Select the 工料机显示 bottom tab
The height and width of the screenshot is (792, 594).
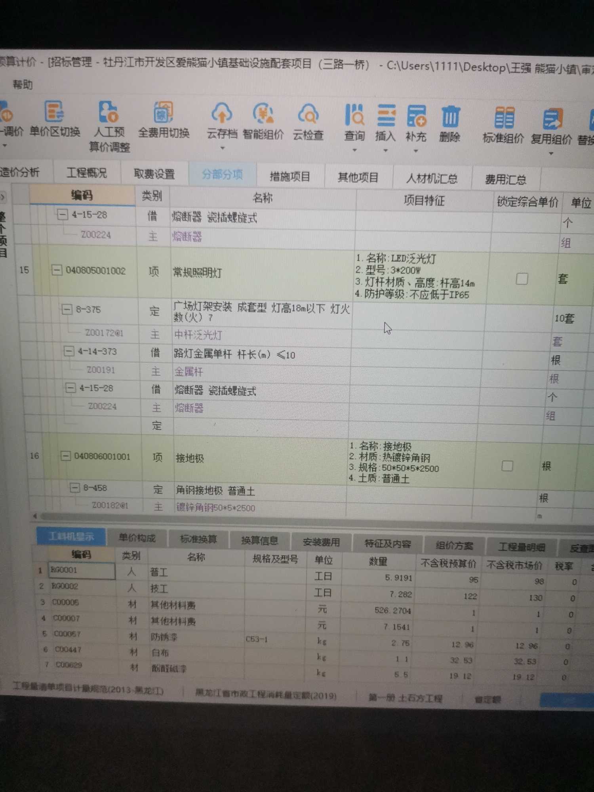click(x=71, y=536)
